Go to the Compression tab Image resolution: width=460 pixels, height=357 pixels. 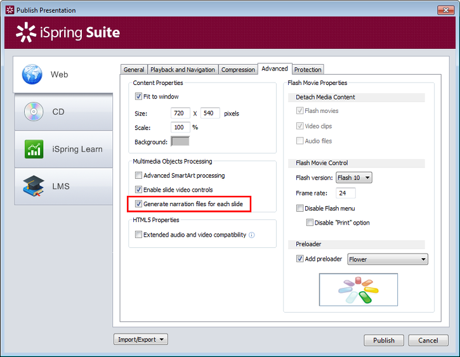tap(238, 70)
